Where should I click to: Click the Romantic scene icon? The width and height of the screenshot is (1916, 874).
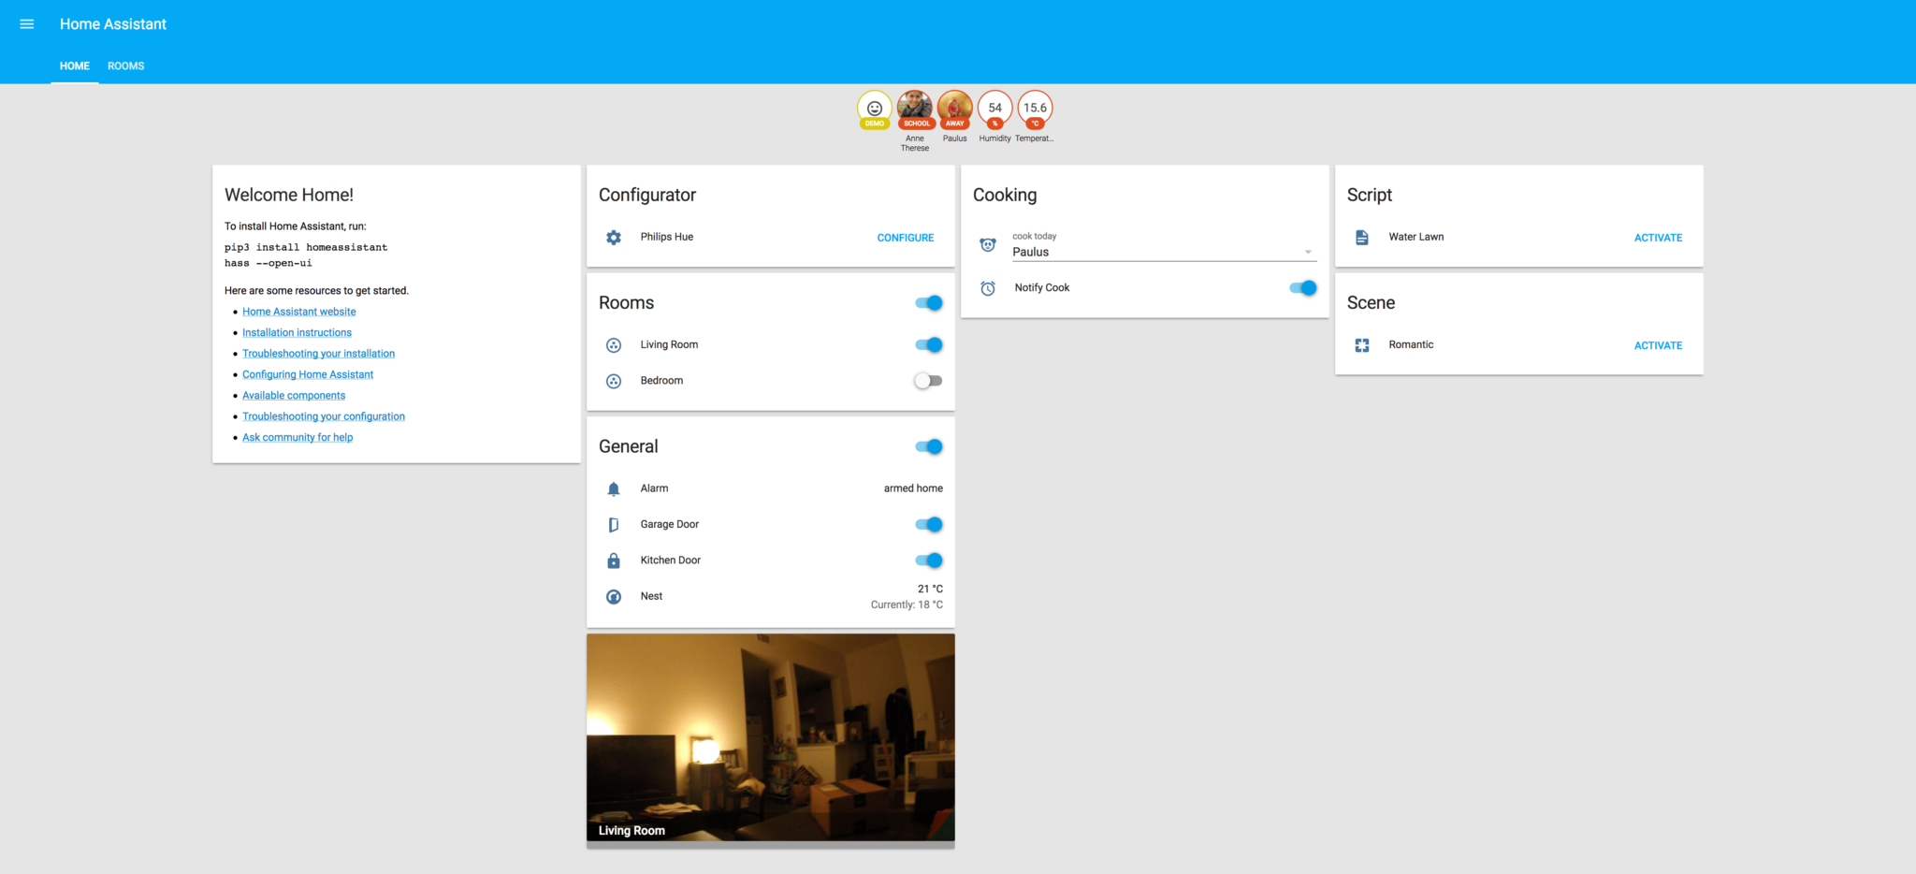(x=1362, y=344)
